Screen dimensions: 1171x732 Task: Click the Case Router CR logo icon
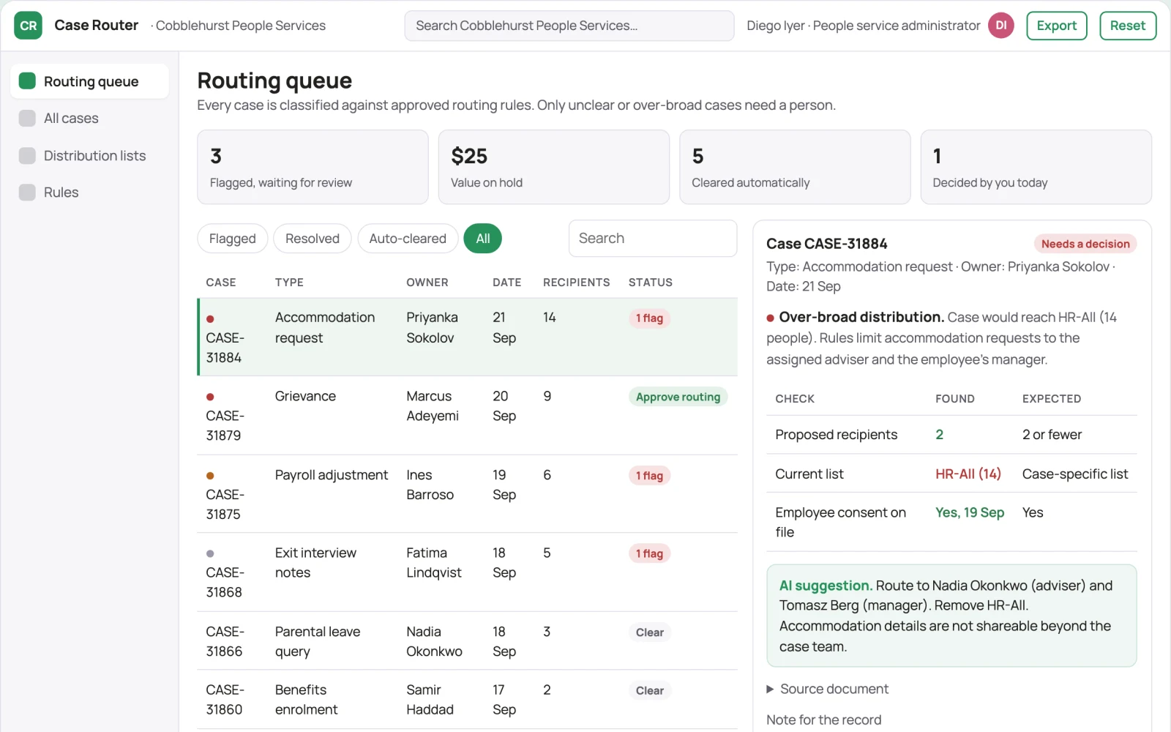28,26
